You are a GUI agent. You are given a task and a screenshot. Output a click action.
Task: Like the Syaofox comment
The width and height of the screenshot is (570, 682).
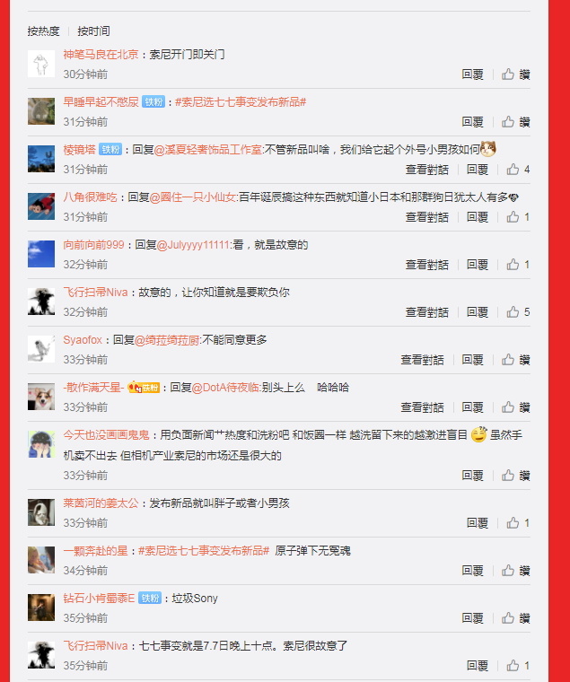(515, 359)
